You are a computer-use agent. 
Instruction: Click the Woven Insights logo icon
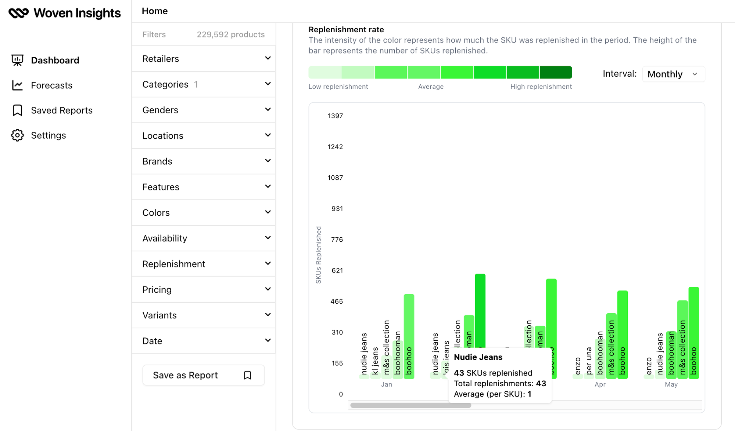pyautogui.click(x=18, y=13)
